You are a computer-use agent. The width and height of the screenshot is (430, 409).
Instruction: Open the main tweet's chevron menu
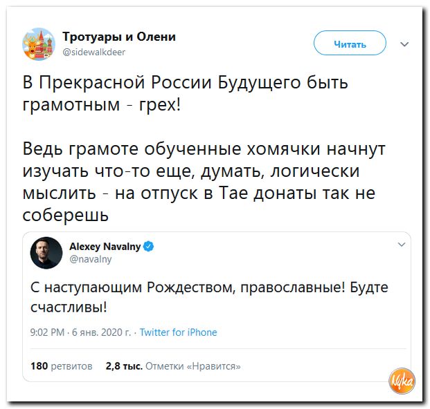(405, 44)
